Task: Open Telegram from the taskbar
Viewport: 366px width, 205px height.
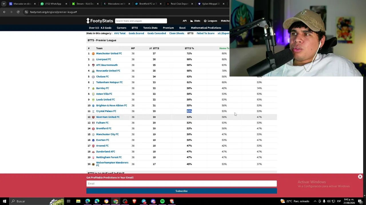Action: pyautogui.click(x=144, y=201)
